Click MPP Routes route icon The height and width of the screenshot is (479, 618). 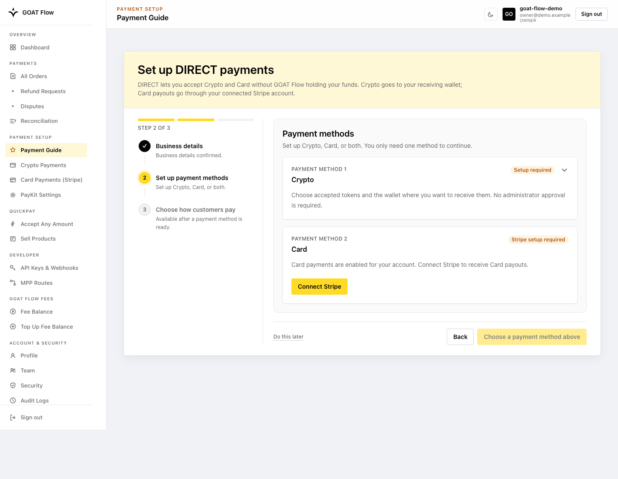pos(13,283)
